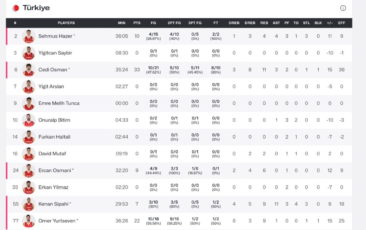Click the info icon beside Türkiye header

tap(343, 8)
